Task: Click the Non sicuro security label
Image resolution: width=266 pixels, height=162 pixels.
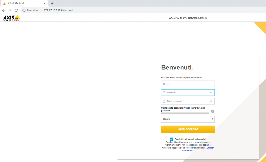Action: [34, 10]
